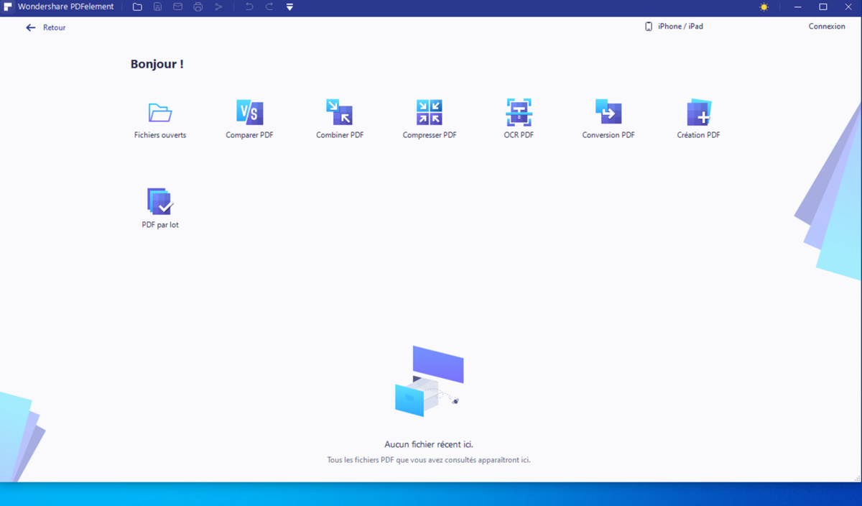Screen dimensions: 862x506
Task: Minimize the PDFelement window
Action: click(797, 7)
